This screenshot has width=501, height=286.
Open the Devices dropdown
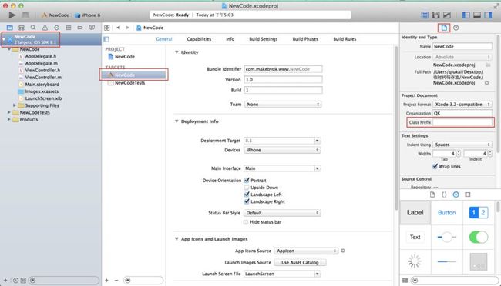(x=282, y=150)
